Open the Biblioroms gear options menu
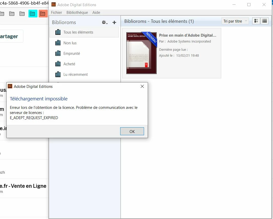 coord(105,22)
